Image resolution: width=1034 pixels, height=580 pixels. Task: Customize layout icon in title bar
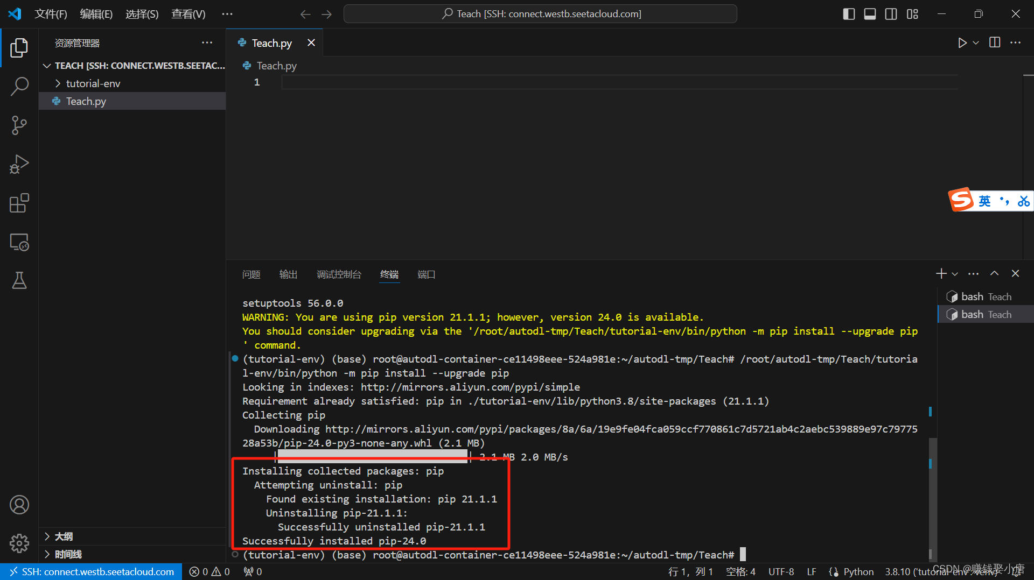tap(912, 14)
